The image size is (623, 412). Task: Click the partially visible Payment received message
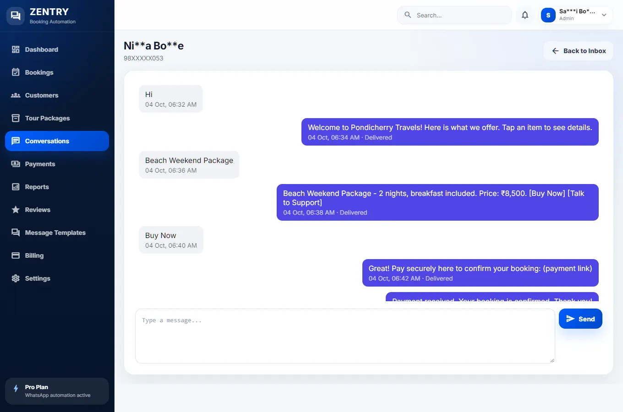pyautogui.click(x=492, y=297)
